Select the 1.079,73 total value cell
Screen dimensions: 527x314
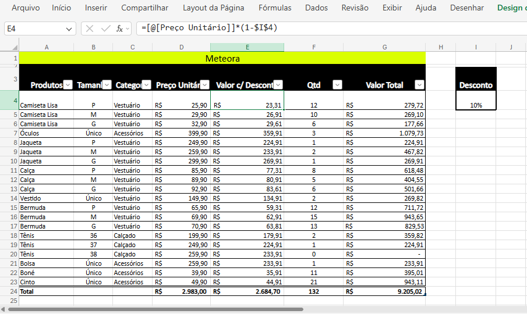(384, 133)
